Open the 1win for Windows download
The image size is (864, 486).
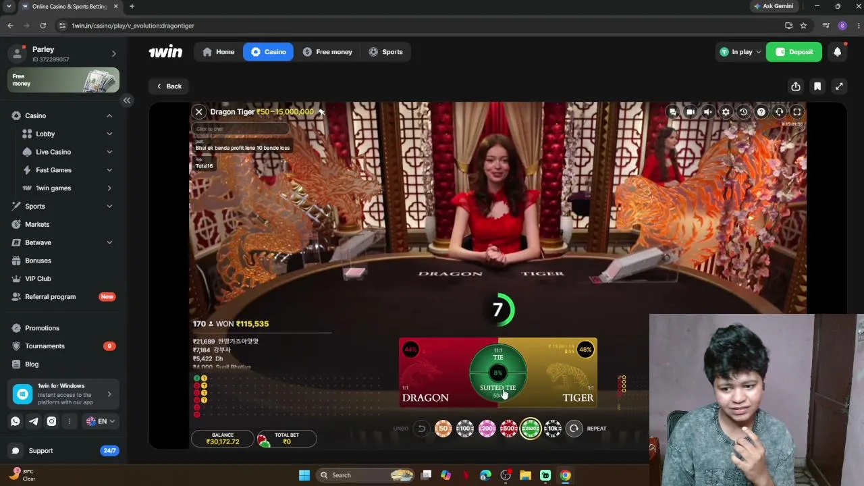click(63, 394)
